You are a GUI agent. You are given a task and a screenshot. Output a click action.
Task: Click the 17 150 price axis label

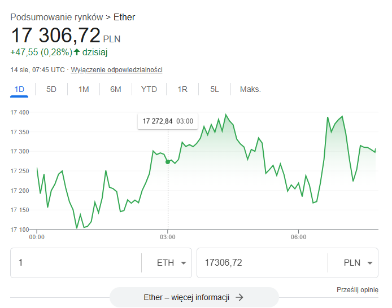(x=20, y=210)
